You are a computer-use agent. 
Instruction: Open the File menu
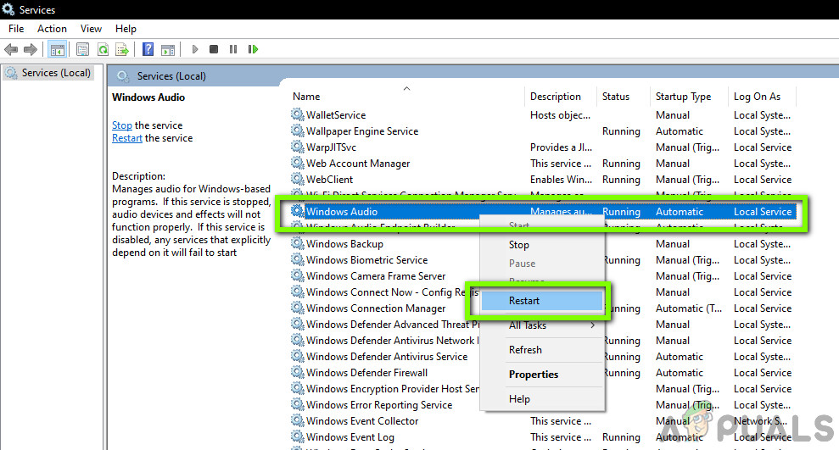[x=16, y=29]
